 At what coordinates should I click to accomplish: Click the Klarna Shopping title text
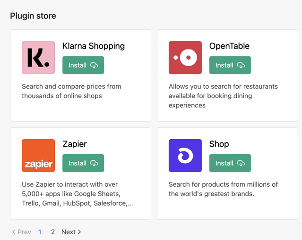point(94,46)
